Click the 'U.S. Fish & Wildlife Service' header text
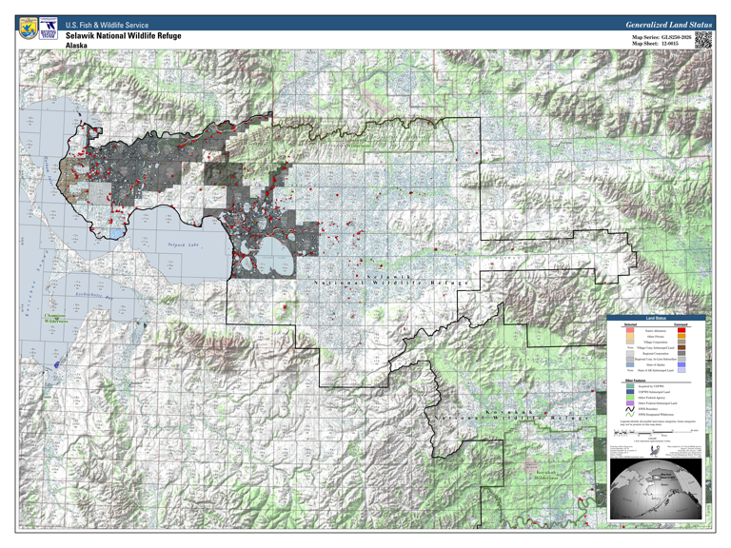Screen dimensions: 731x548 coord(107,25)
